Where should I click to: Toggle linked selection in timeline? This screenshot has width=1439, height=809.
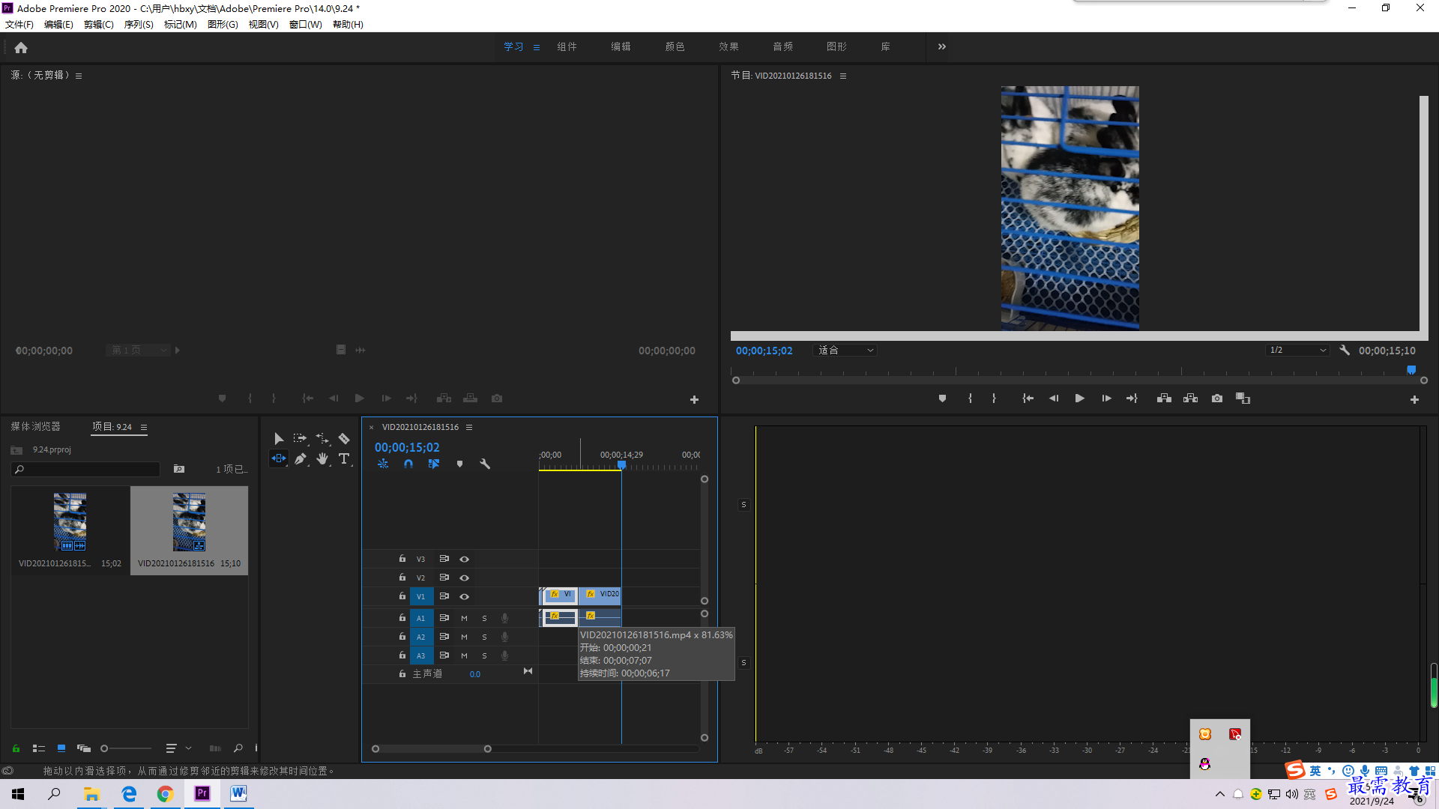[x=433, y=464]
